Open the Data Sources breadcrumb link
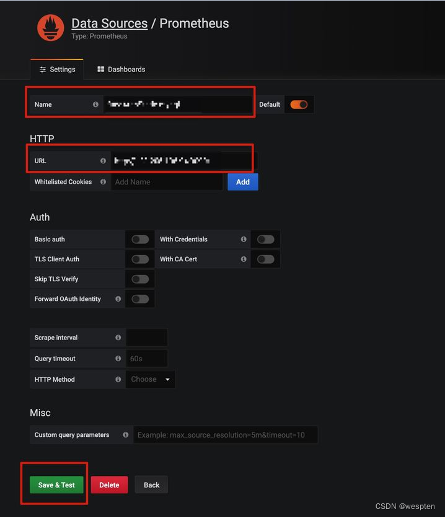The height and width of the screenshot is (517, 445). (x=109, y=24)
